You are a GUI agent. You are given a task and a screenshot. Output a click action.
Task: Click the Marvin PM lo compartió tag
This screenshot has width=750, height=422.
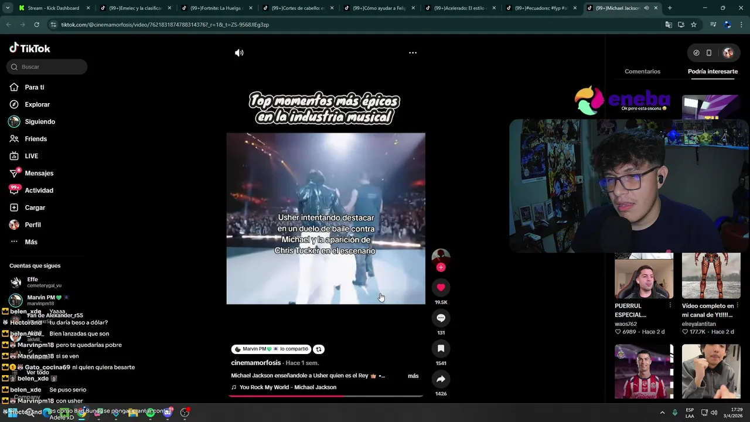(x=271, y=349)
